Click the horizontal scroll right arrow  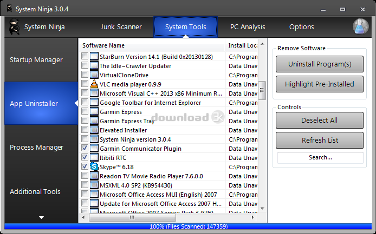253,217
